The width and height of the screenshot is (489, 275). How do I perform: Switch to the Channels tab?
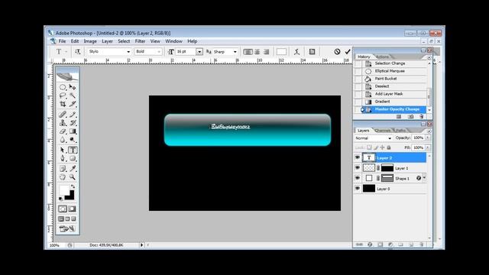pyautogui.click(x=383, y=131)
